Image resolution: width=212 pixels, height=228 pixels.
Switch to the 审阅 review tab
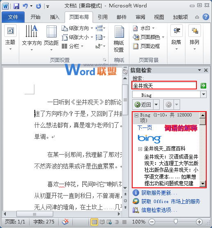[140, 17]
